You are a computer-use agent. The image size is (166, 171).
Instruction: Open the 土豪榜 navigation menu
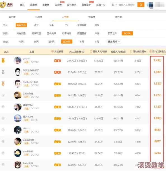[46, 5]
